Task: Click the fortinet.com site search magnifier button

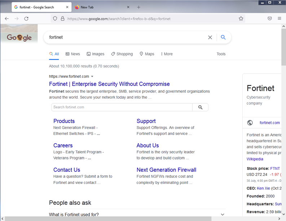Action: pos(201,107)
